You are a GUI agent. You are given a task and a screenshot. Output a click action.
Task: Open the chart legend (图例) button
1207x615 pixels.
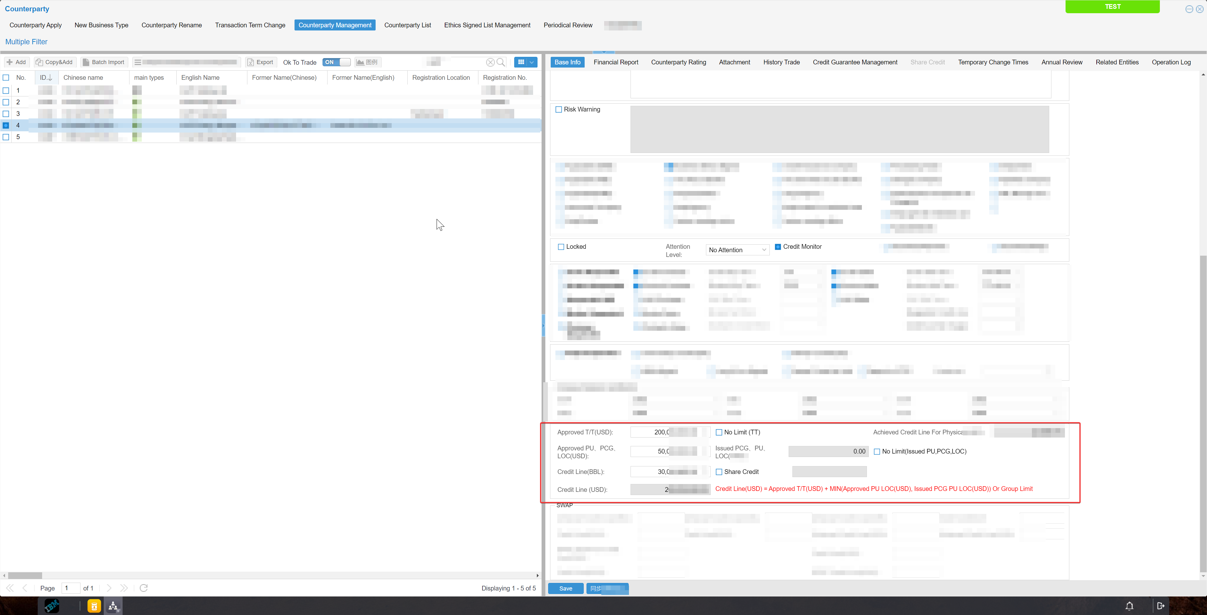click(x=368, y=62)
